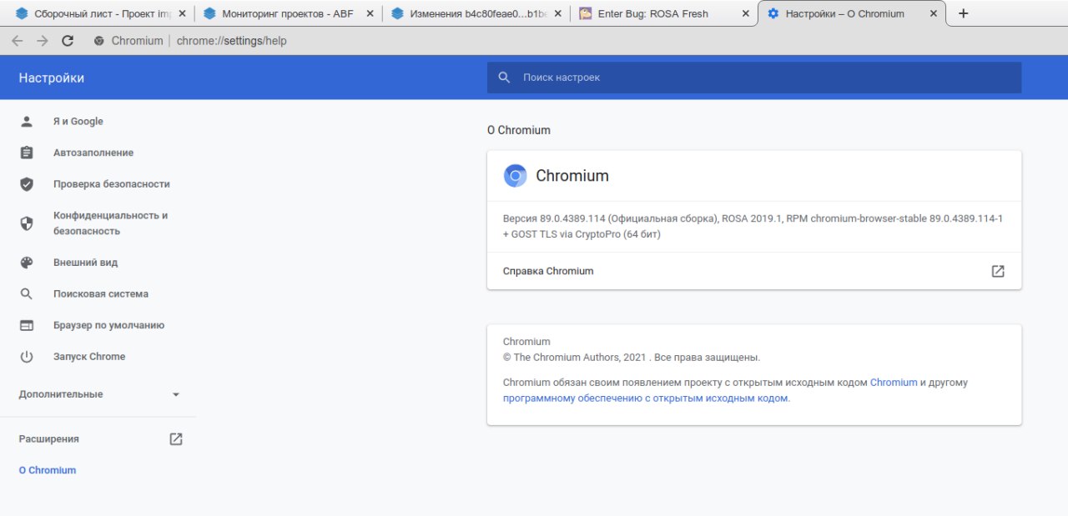
Task: Close the Настройки – О Chromium tab
Action: point(934,13)
